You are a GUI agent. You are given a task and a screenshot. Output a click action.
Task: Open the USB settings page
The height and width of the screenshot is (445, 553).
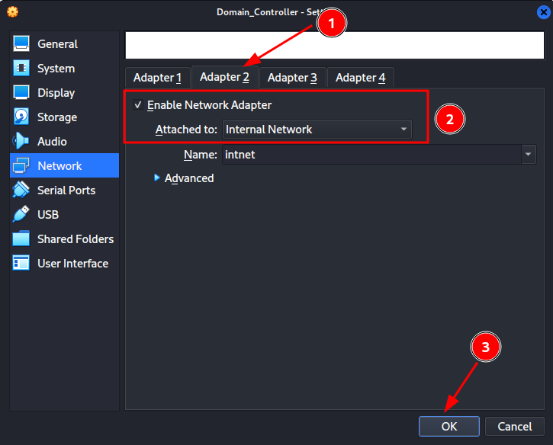pyautogui.click(x=65, y=214)
